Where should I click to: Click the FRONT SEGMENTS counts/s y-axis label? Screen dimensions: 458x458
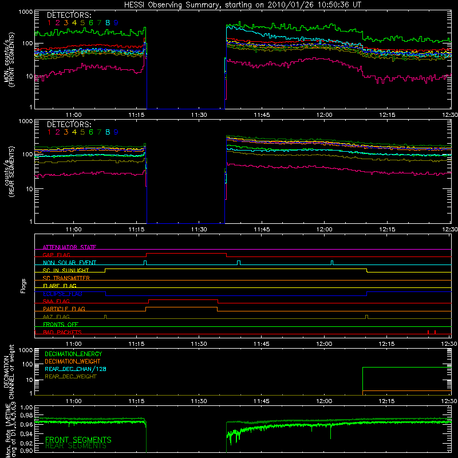pos(9,60)
